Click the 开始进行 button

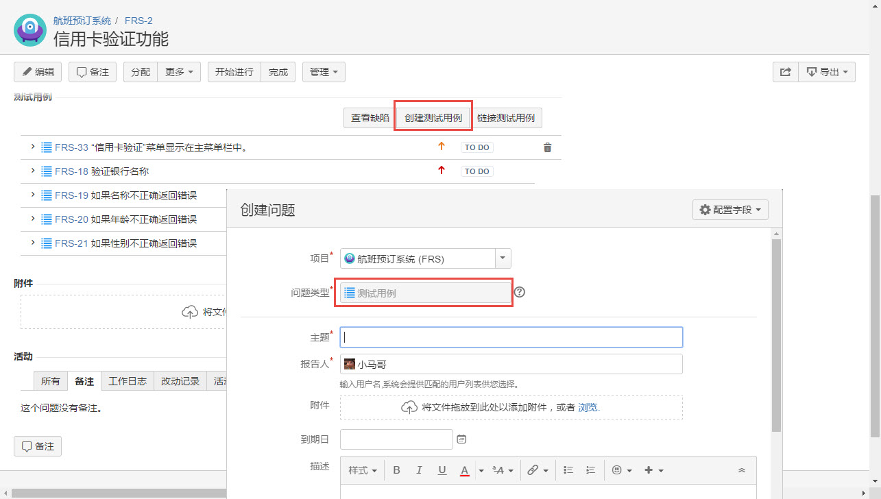pos(234,72)
